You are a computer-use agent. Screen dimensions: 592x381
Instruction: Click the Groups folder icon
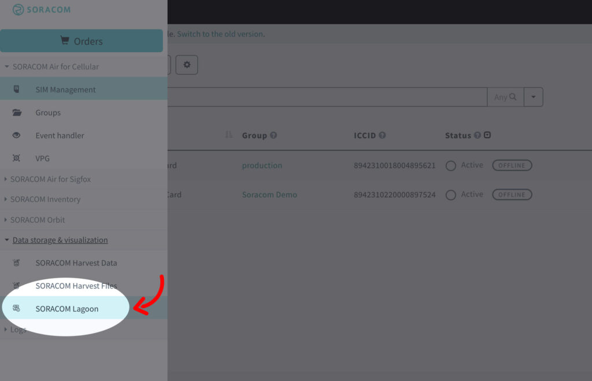(17, 113)
